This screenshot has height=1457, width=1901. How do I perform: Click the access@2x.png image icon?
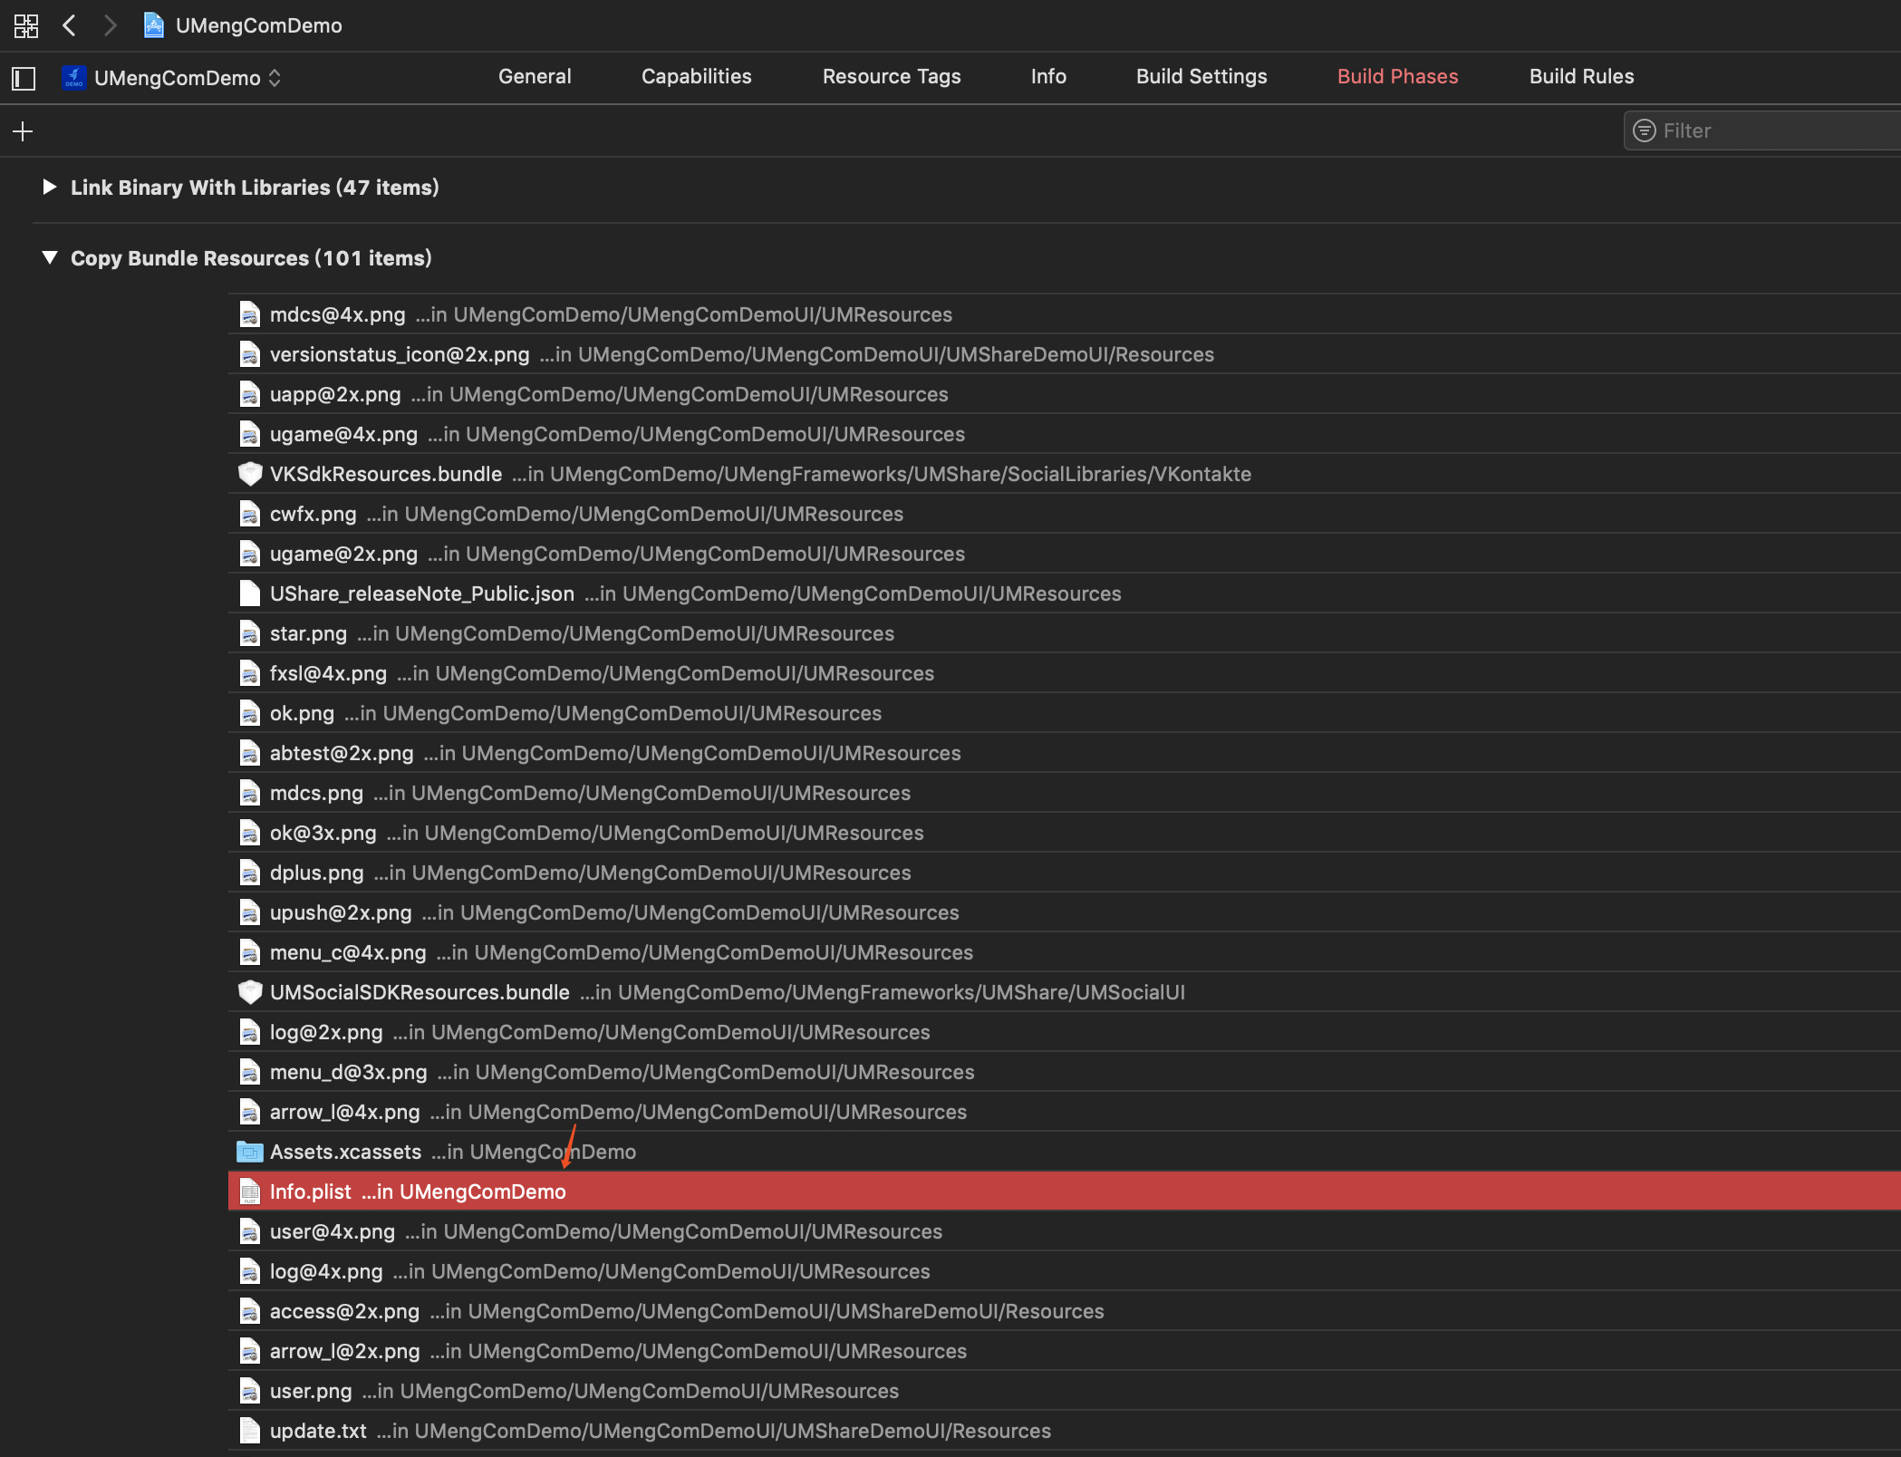250,1311
